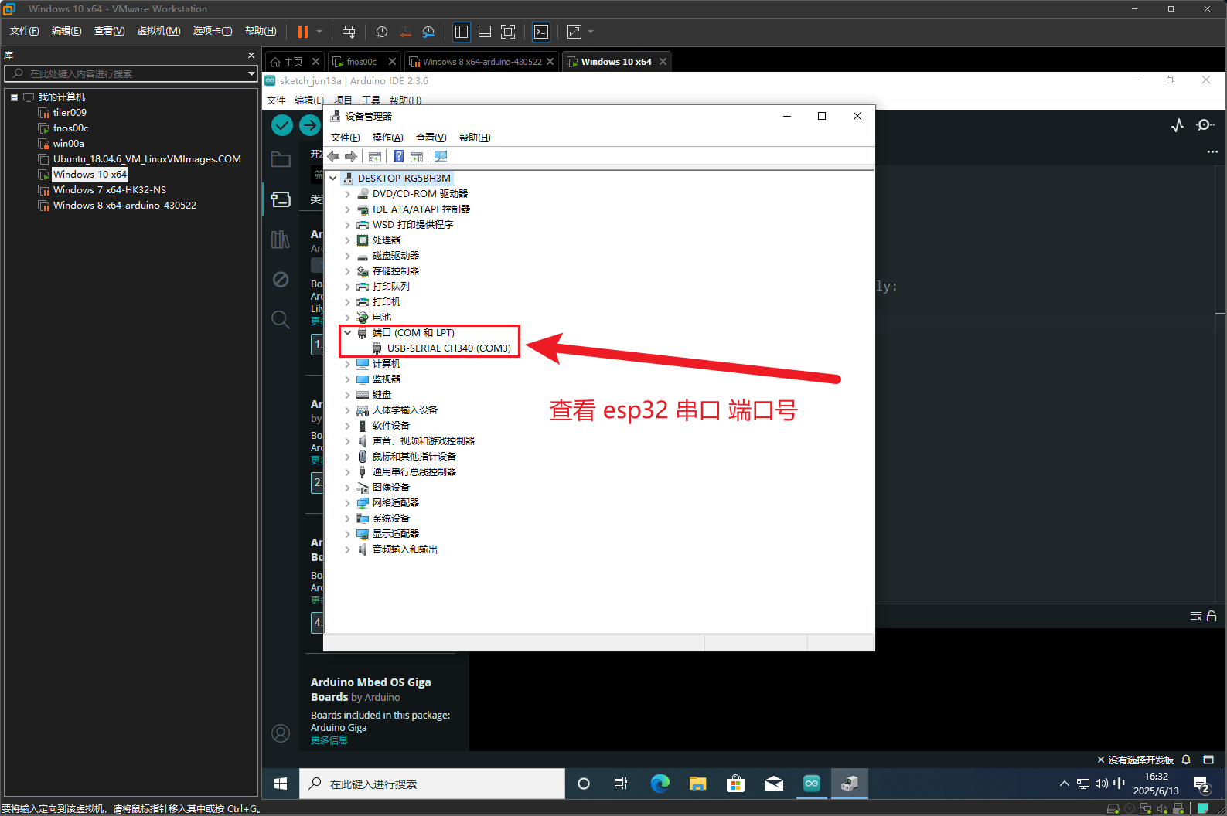Open the VMware 虚拟机(M) menu
The height and width of the screenshot is (816, 1227).
pyautogui.click(x=158, y=31)
